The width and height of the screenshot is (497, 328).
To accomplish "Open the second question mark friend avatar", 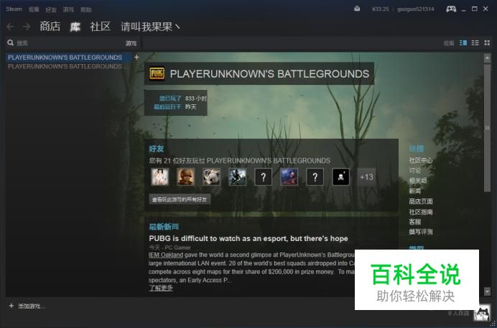I will [x=315, y=177].
